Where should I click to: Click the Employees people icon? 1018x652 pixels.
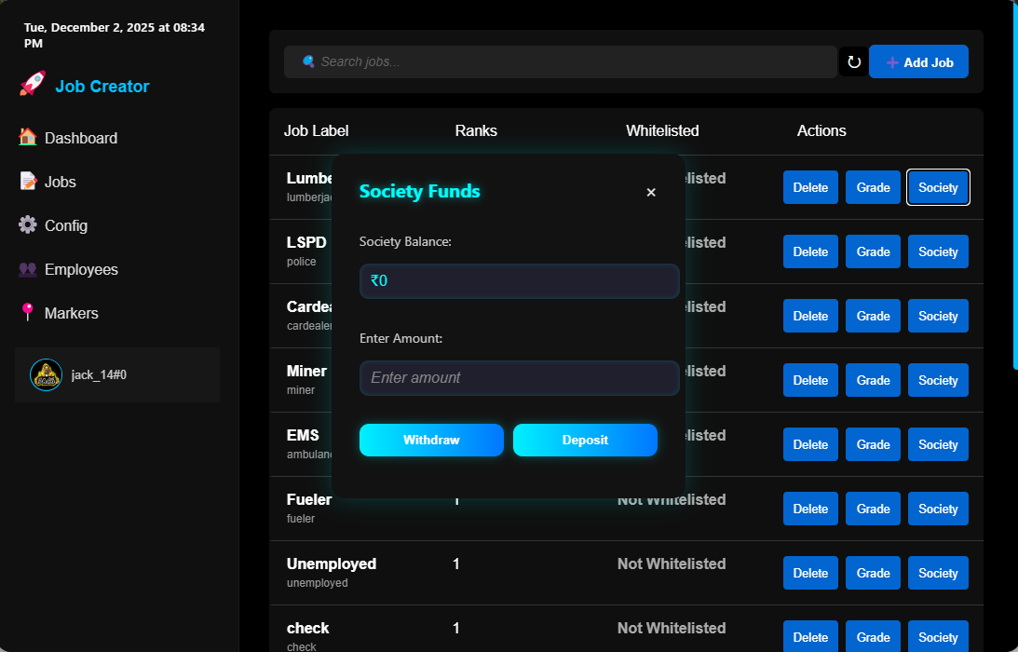pos(27,269)
